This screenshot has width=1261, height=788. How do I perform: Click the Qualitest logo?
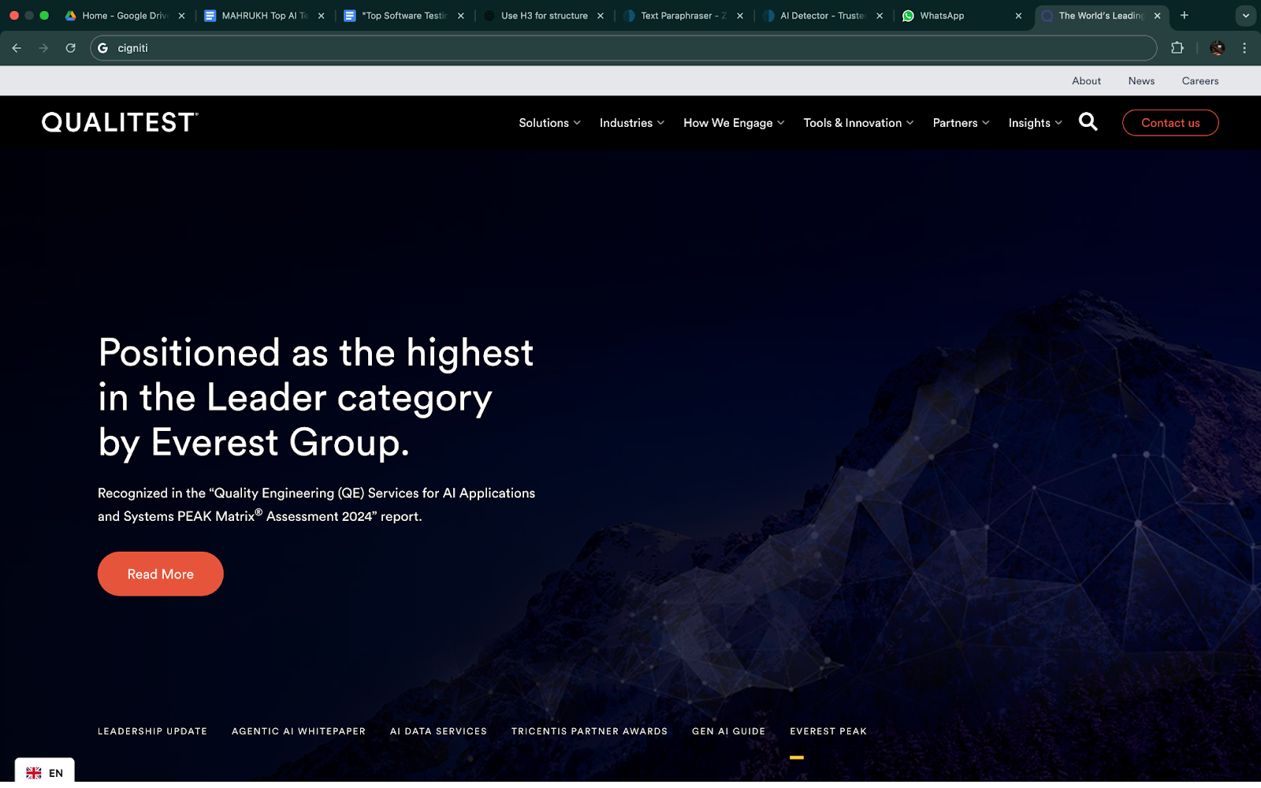coord(120,122)
